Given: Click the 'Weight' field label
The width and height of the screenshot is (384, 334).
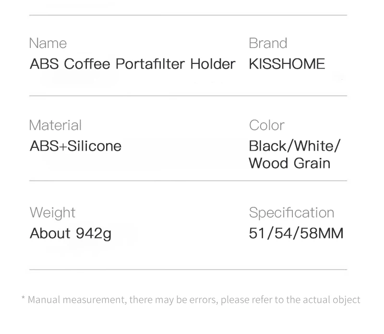Looking at the screenshot, I should click(x=52, y=213).
